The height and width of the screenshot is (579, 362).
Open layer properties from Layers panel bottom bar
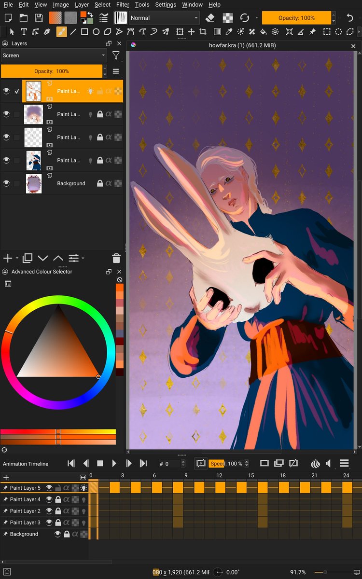point(73,258)
